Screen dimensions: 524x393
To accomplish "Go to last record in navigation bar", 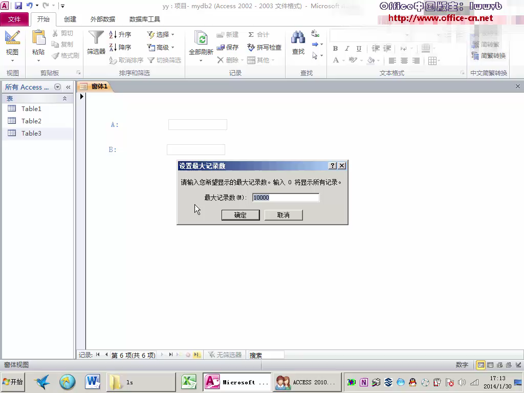I will click(171, 355).
